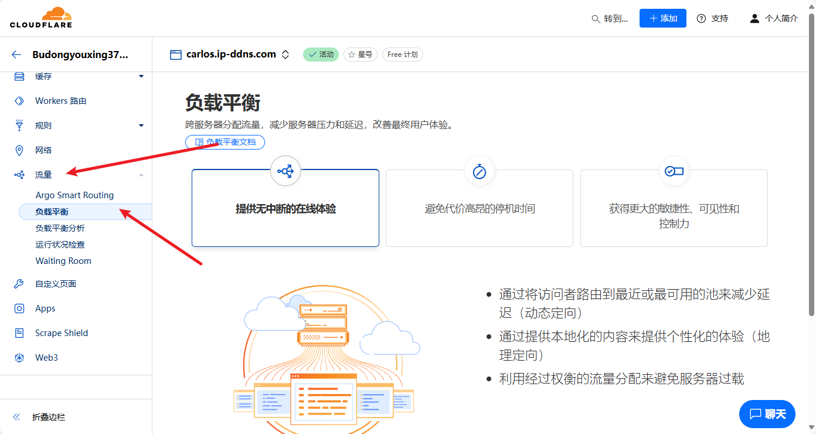
Task: Click the 折叠边栏 collapse sidebar label
Action: point(49,417)
